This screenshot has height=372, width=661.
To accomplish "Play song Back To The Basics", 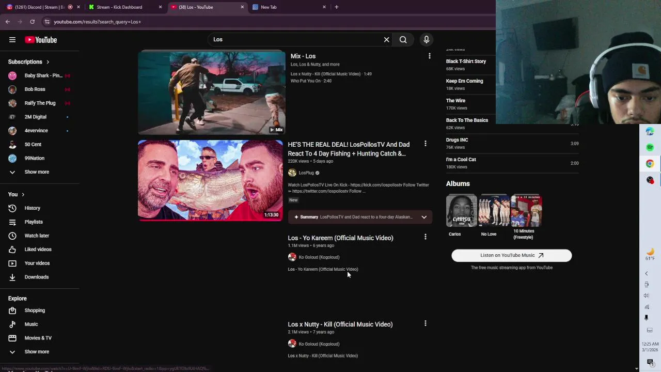I will [x=467, y=120].
